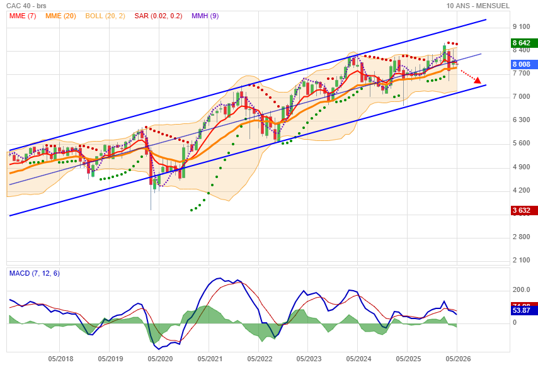Viewport: 538px width, 365px height.
Task: Click the 05/2025 date label
Action: click(x=408, y=359)
